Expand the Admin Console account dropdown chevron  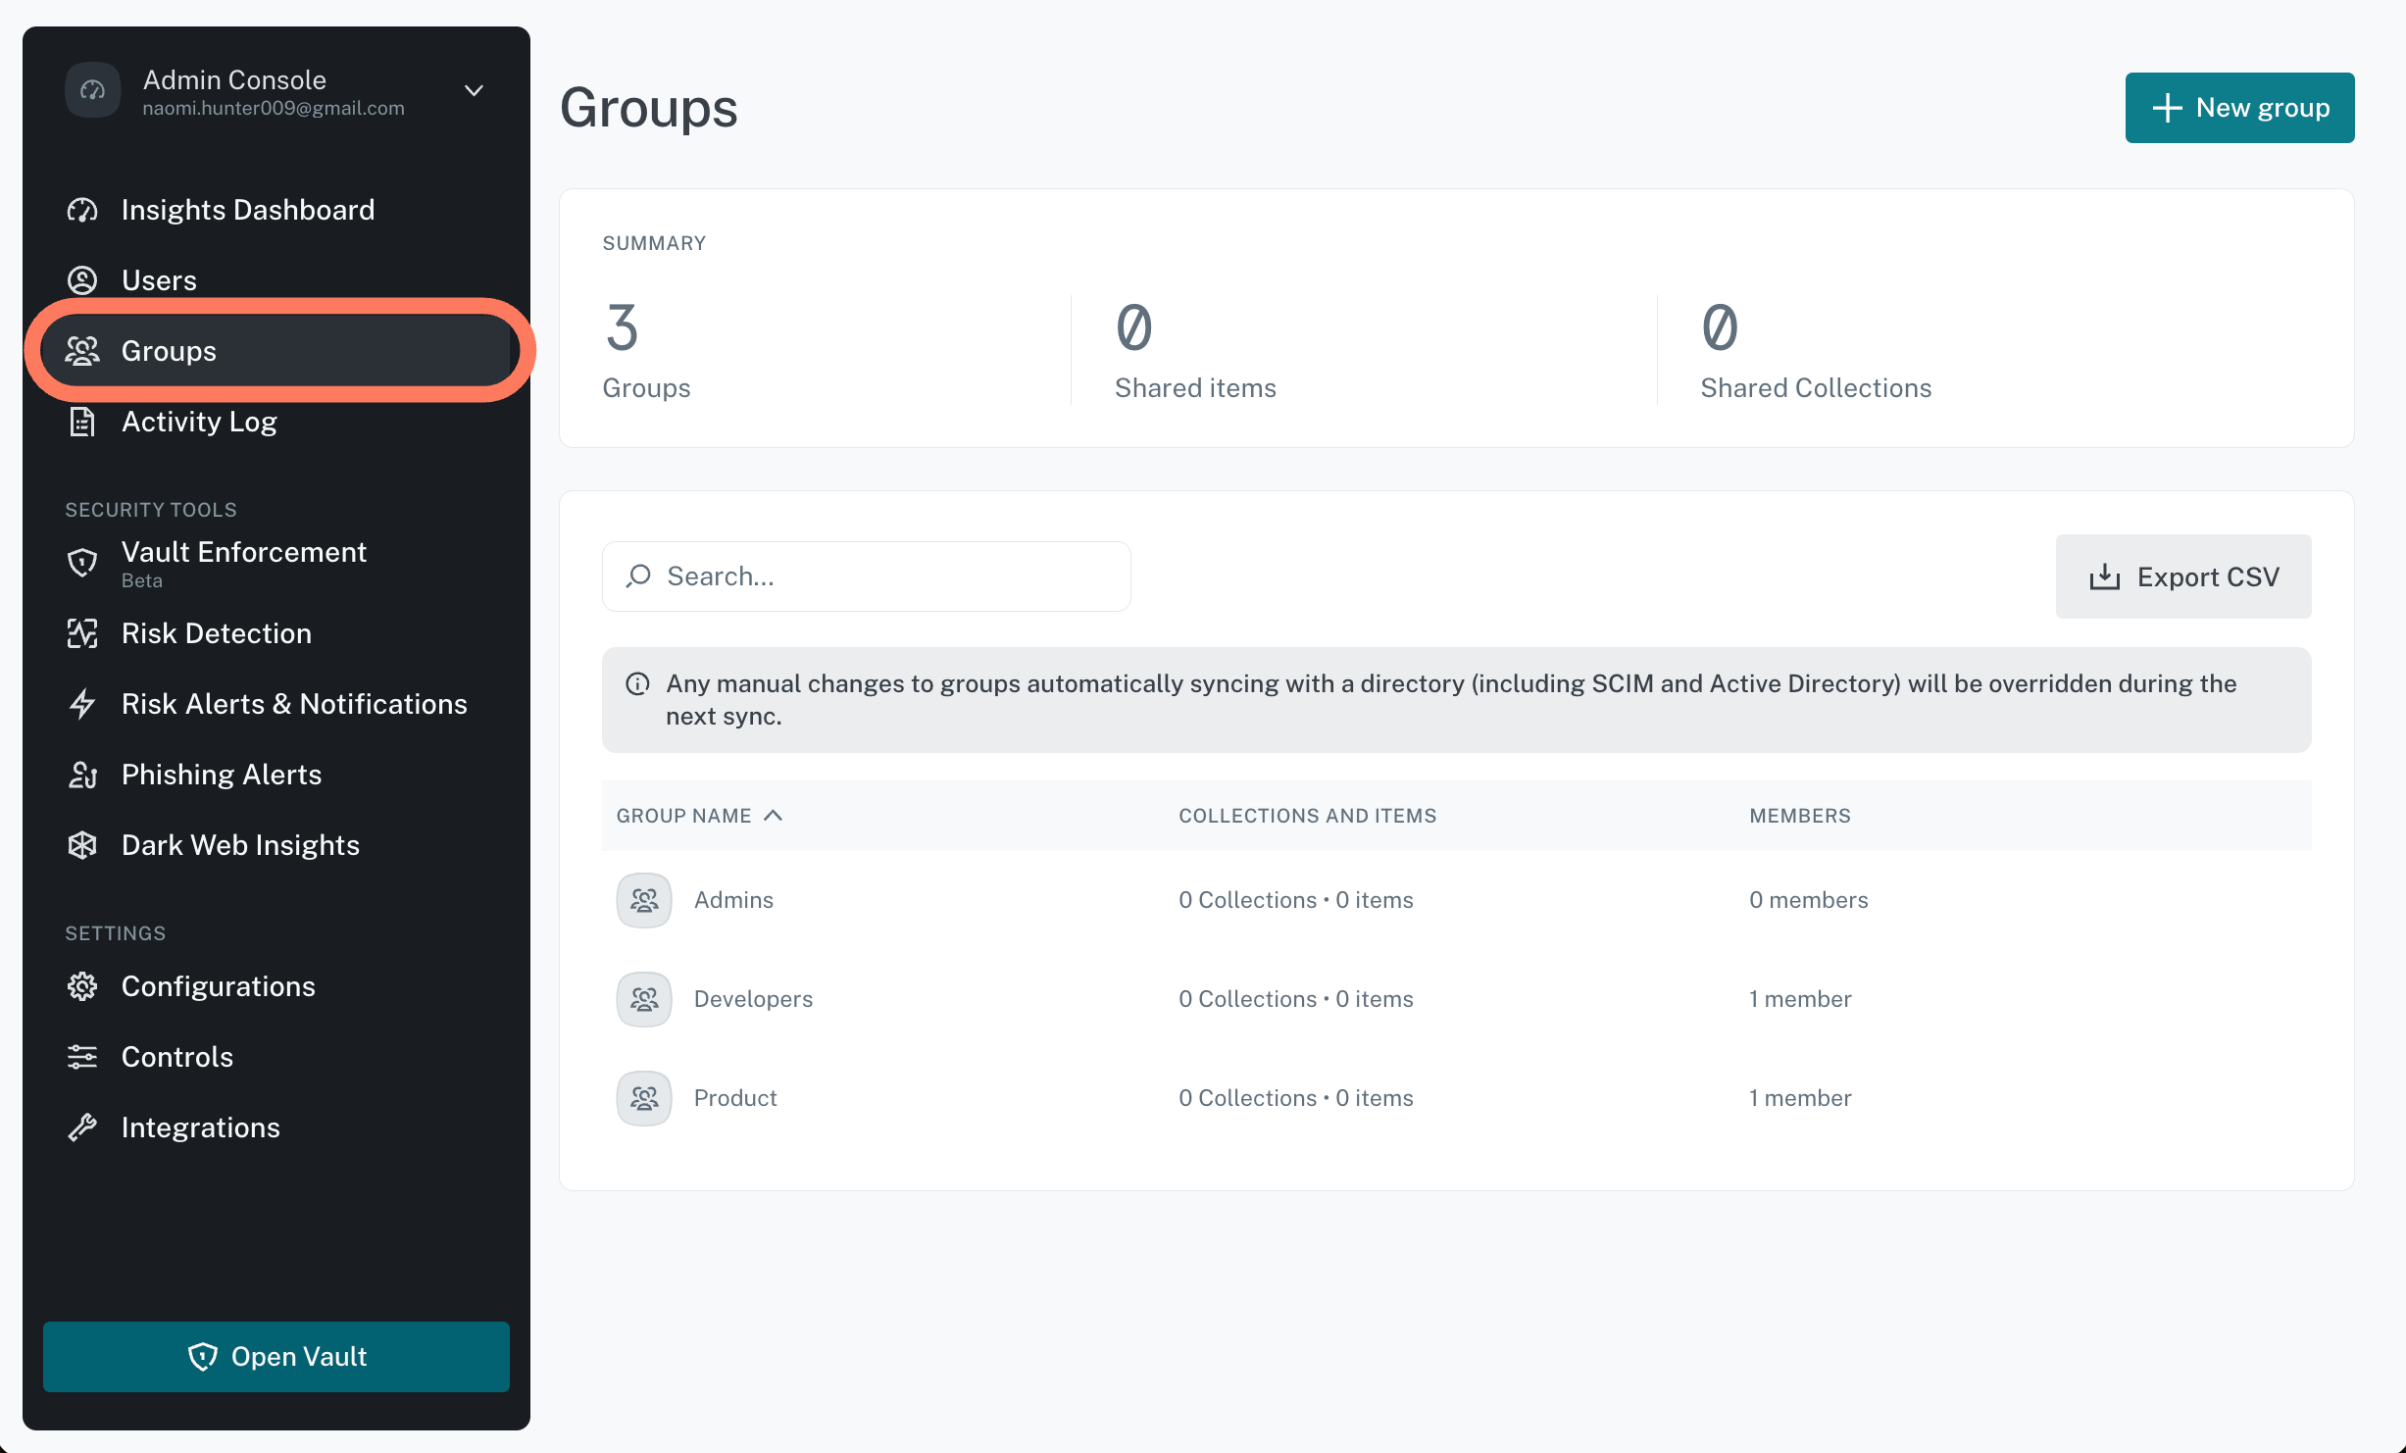(474, 90)
